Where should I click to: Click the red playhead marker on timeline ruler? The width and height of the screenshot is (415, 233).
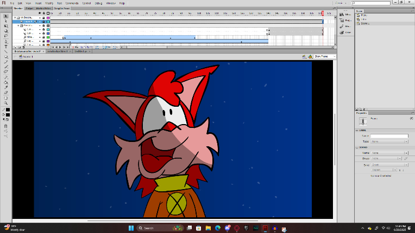tap(323, 13)
